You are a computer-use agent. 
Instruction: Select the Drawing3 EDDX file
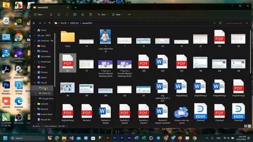click(x=238, y=112)
